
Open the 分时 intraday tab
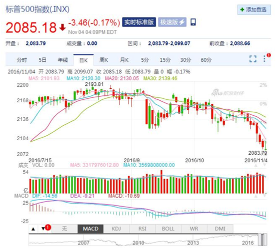click(x=21, y=60)
